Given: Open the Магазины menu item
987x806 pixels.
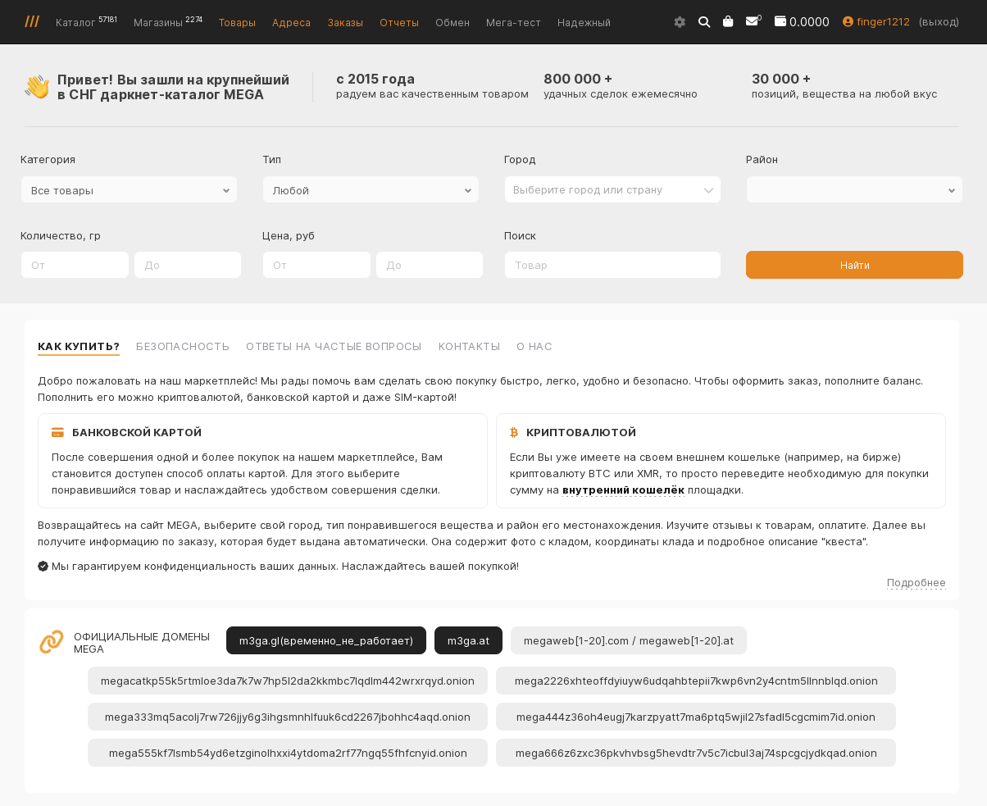Looking at the screenshot, I should (x=158, y=23).
